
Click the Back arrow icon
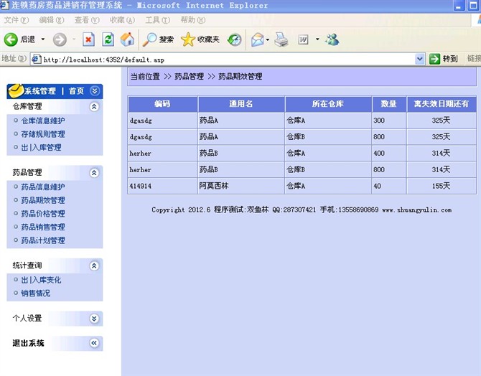tap(11, 39)
